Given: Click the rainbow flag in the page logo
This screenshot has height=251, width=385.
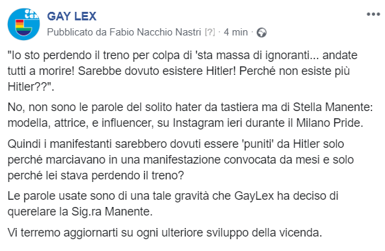Looking at the screenshot, I should coord(23,28).
